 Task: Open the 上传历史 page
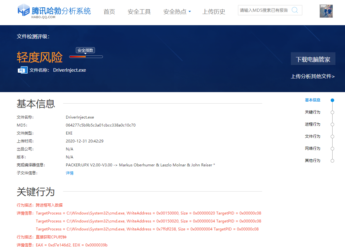coord(214,12)
